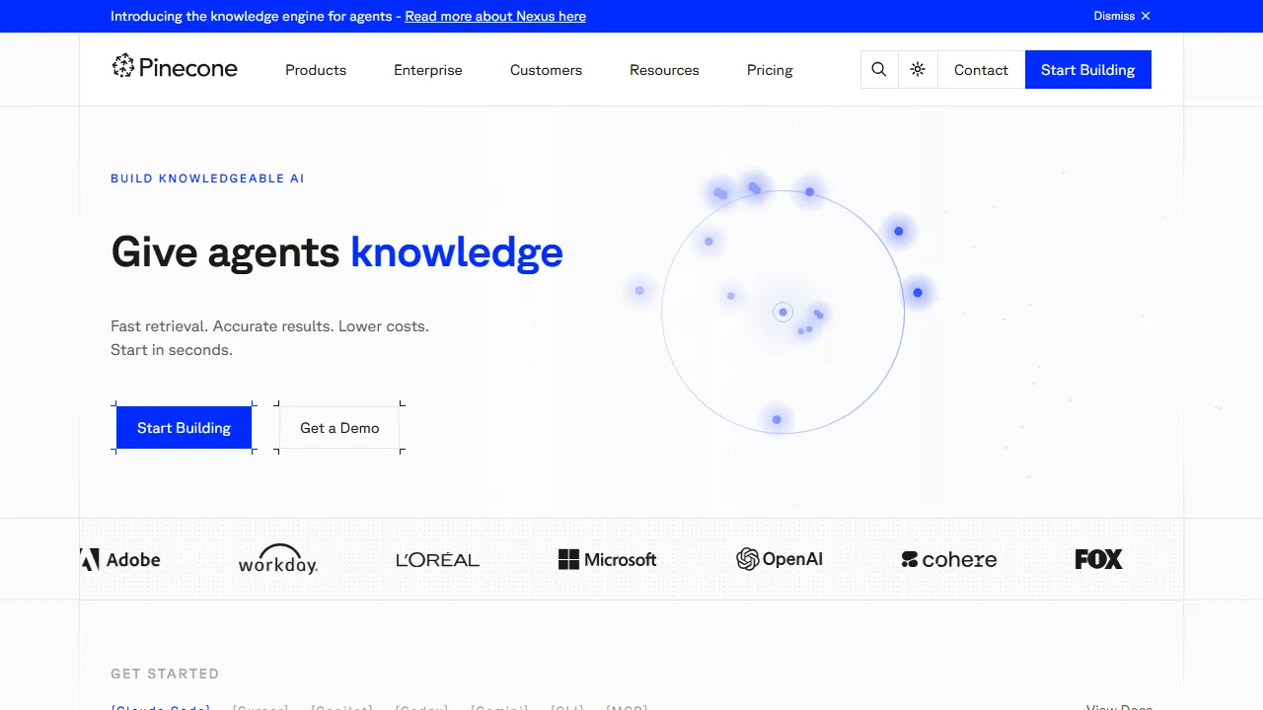Viewport: 1263px width, 710px height.
Task: Click the Contact button in the header
Action: click(x=981, y=70)
